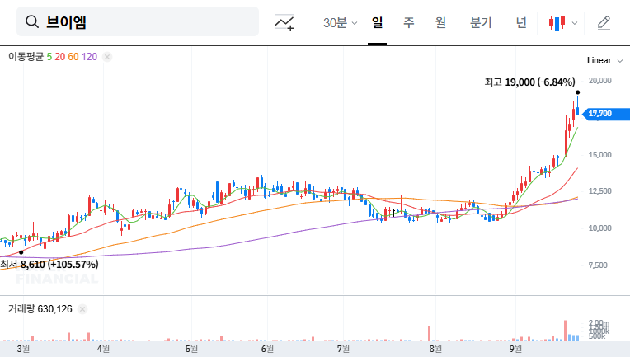Screen dimensions: 630x357
Task: Click the candlestick chart type icon
Action: click(557, 23)
